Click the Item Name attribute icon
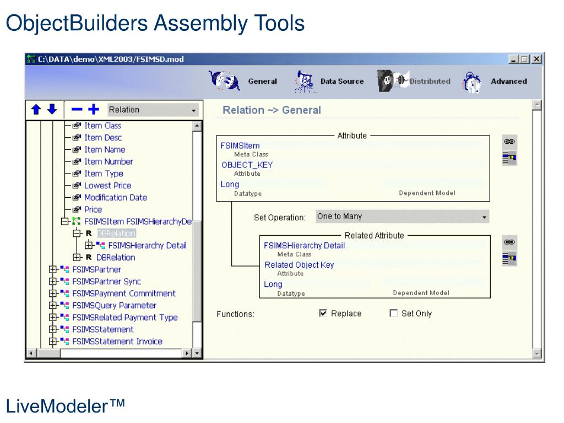The width and height of the screenshot is (564, 423). (77, 149)
